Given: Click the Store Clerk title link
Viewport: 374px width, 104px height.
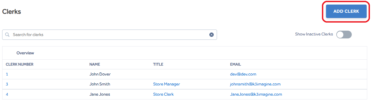Looking at the screenshot, I should (x=163, y=94).
